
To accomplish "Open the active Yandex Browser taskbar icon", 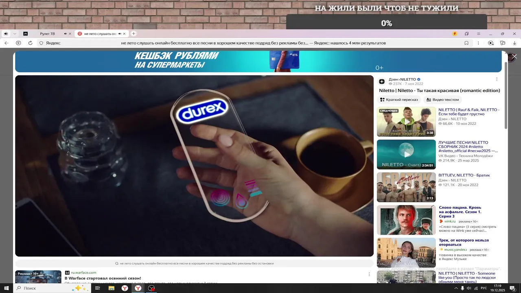I will tap(138, 288).
